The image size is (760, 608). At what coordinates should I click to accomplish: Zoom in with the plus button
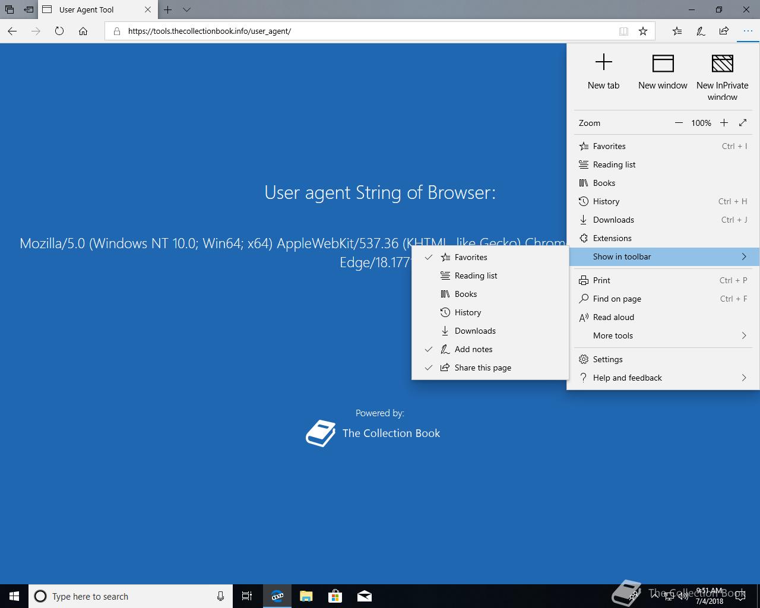[724, 123]
